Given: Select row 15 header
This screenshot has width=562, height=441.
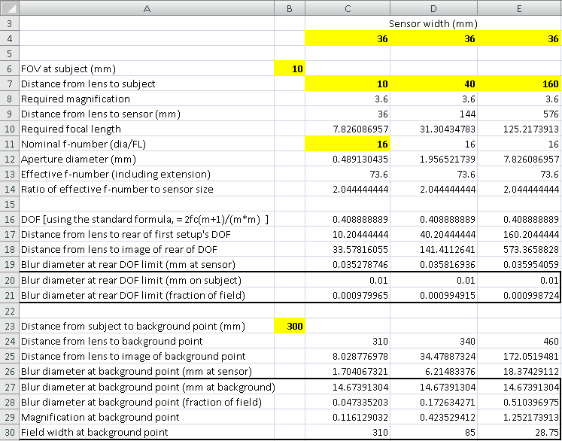Looking at the screenshot, I should coord(9,204).
